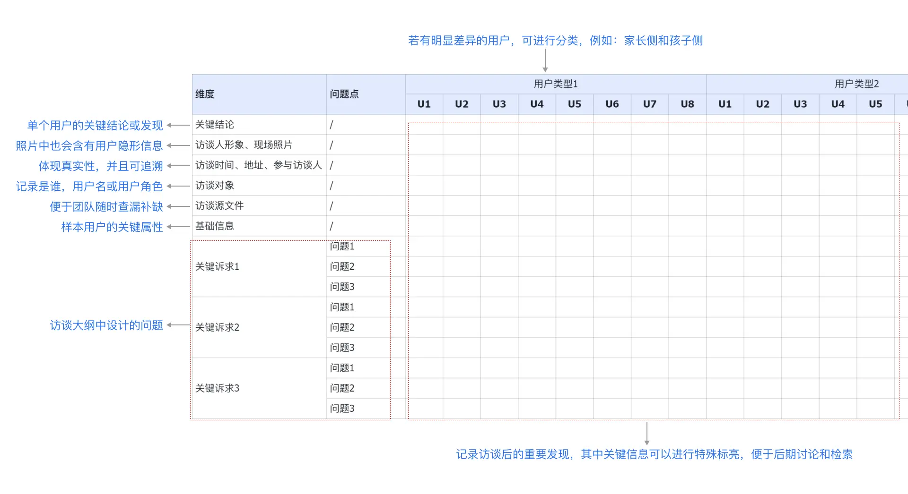Select the 用户类型2 group header
This screenshot has width=908, height=494.
point(856,84)
